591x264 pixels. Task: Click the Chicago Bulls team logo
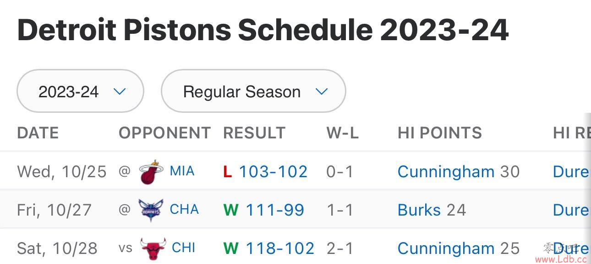153,248
